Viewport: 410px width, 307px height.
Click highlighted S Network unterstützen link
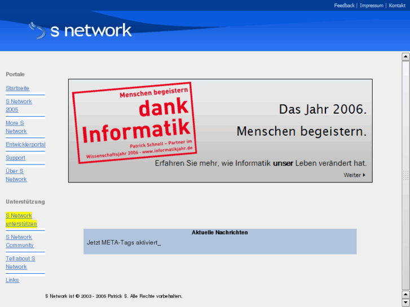coord(21,220)
